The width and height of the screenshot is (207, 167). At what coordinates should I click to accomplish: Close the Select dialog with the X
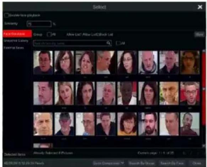pyautogui.click(x=200, y=7)
